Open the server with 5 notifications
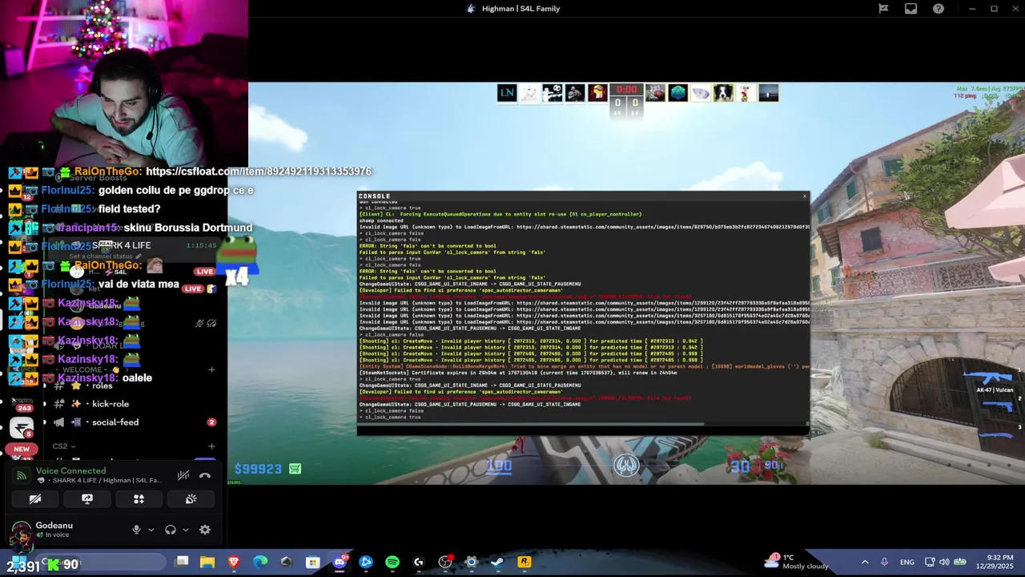 [22, 427]
